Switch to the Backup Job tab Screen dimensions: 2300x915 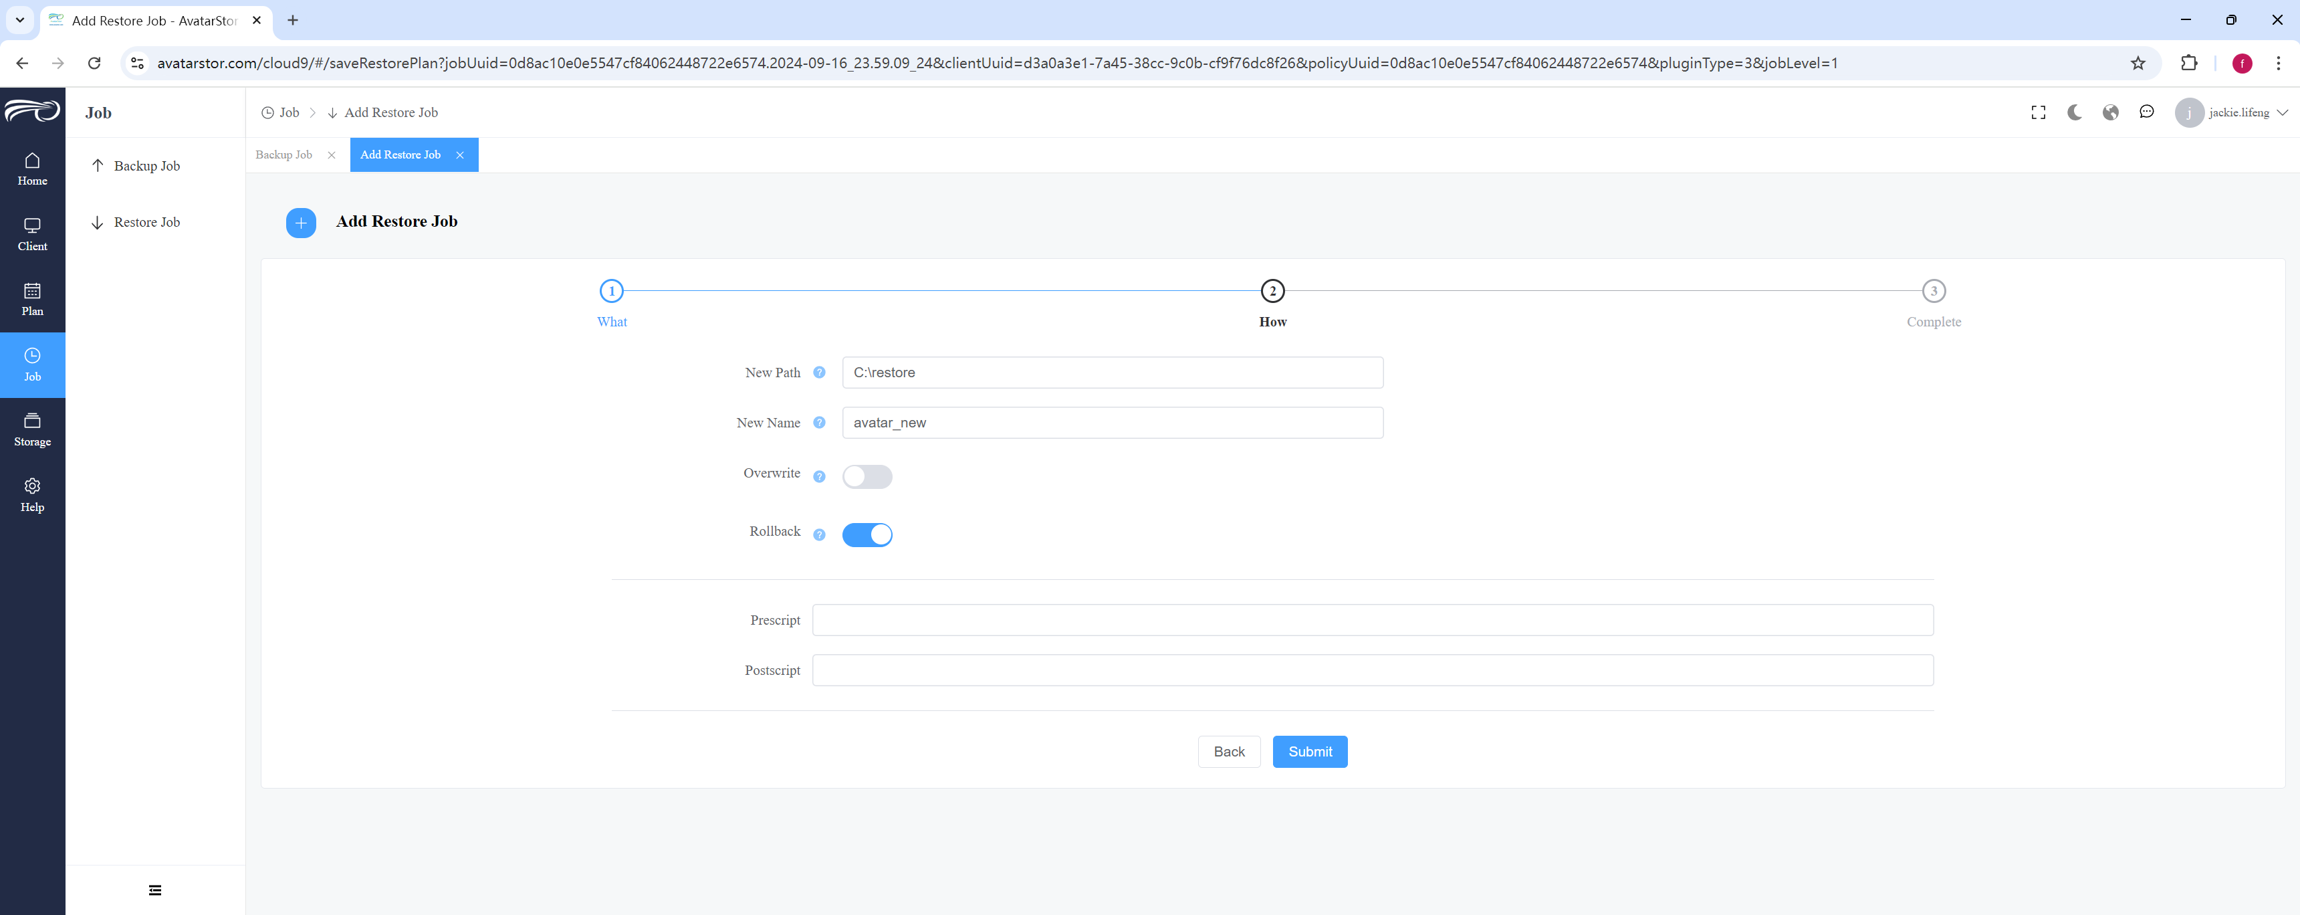point(284,155)
